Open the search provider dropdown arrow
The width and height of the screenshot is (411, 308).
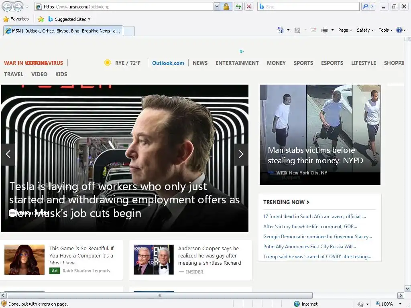tap(372, 7)
